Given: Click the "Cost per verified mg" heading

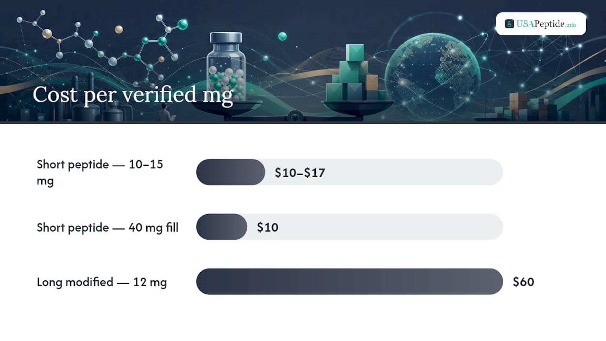Looking at the screenshot, I should click(x=133, y=94).
